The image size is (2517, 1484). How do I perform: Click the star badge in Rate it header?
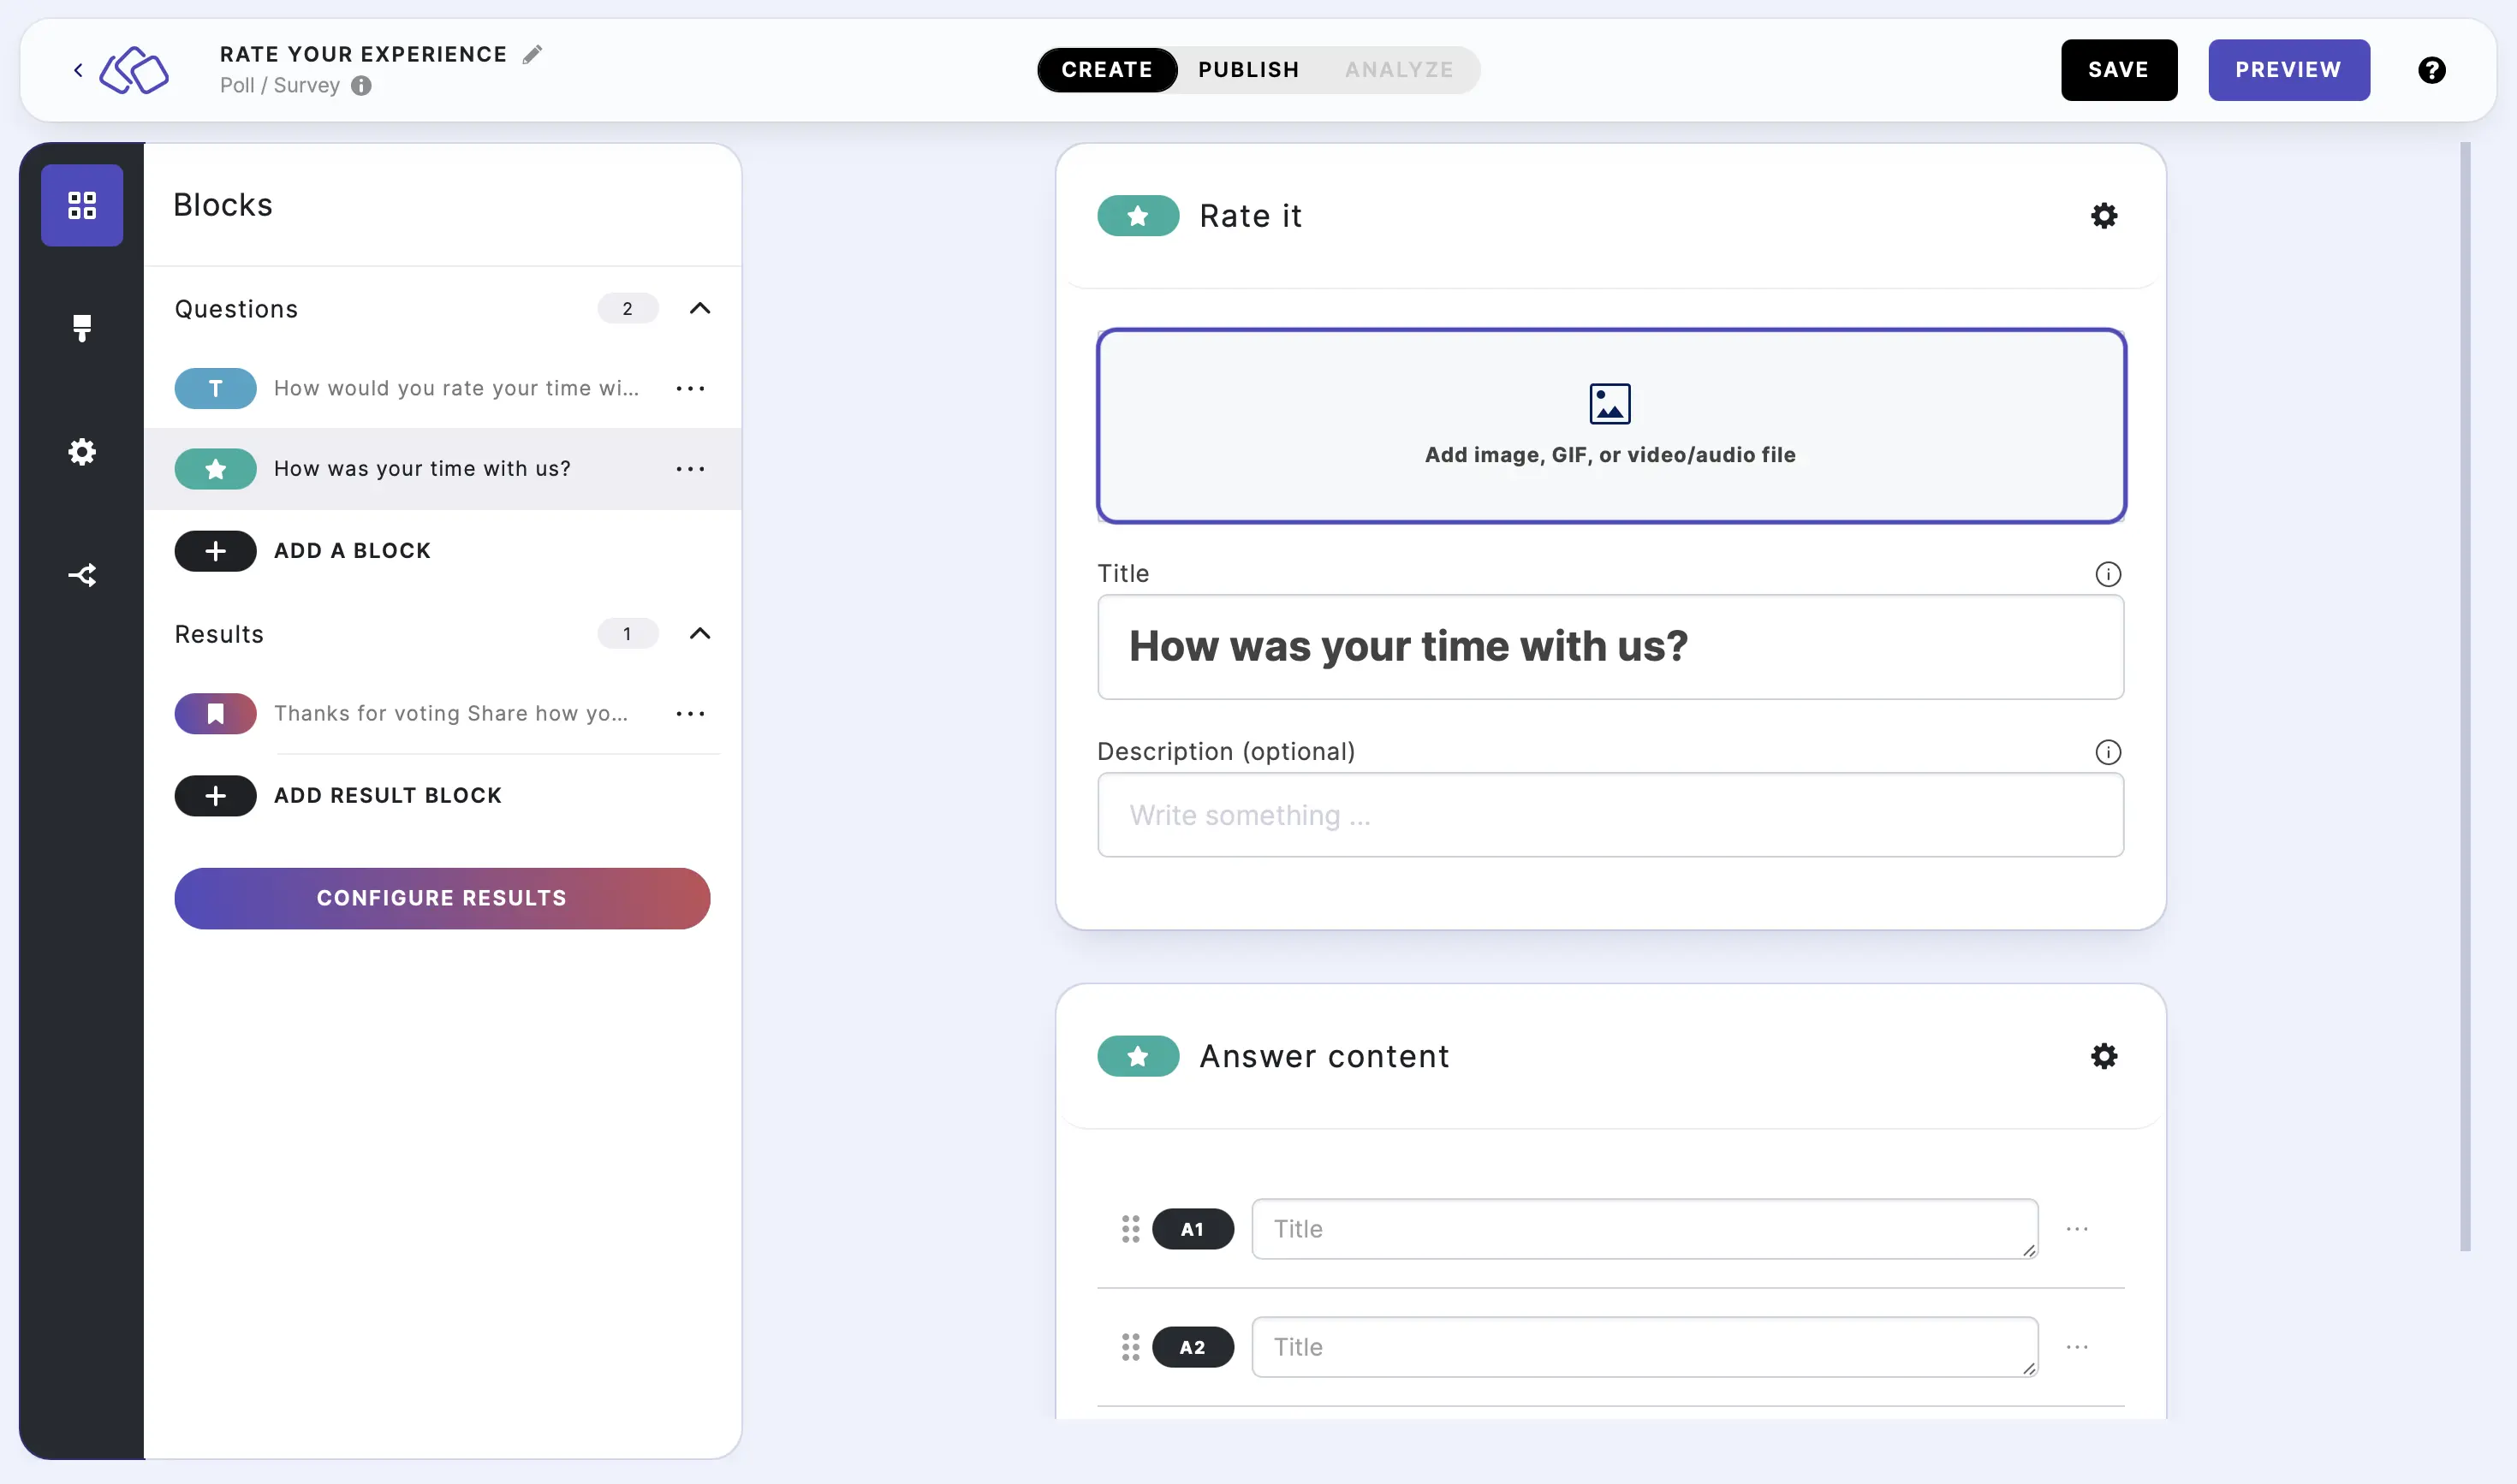[1138, 216]
